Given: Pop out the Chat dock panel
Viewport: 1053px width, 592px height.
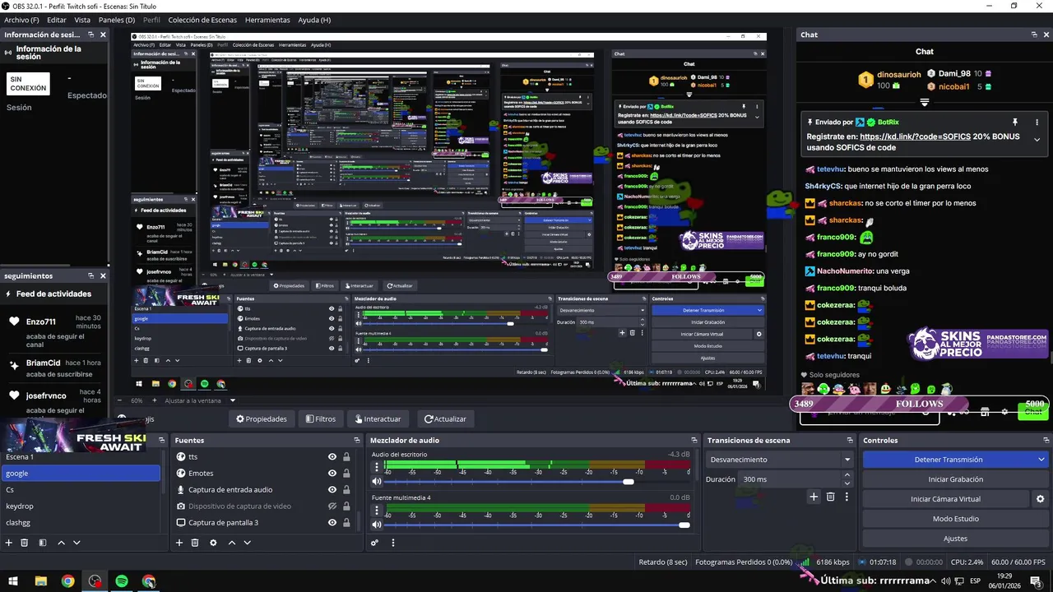Looking at the screenshot, I should (1034, 35).
